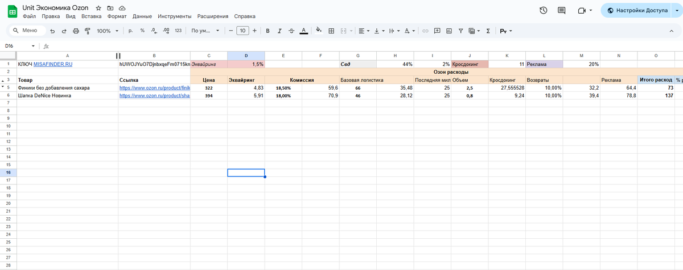Open the font family dropdown
Image resolution: width=683 pixels, height=270 pixels.
[205, 31]
